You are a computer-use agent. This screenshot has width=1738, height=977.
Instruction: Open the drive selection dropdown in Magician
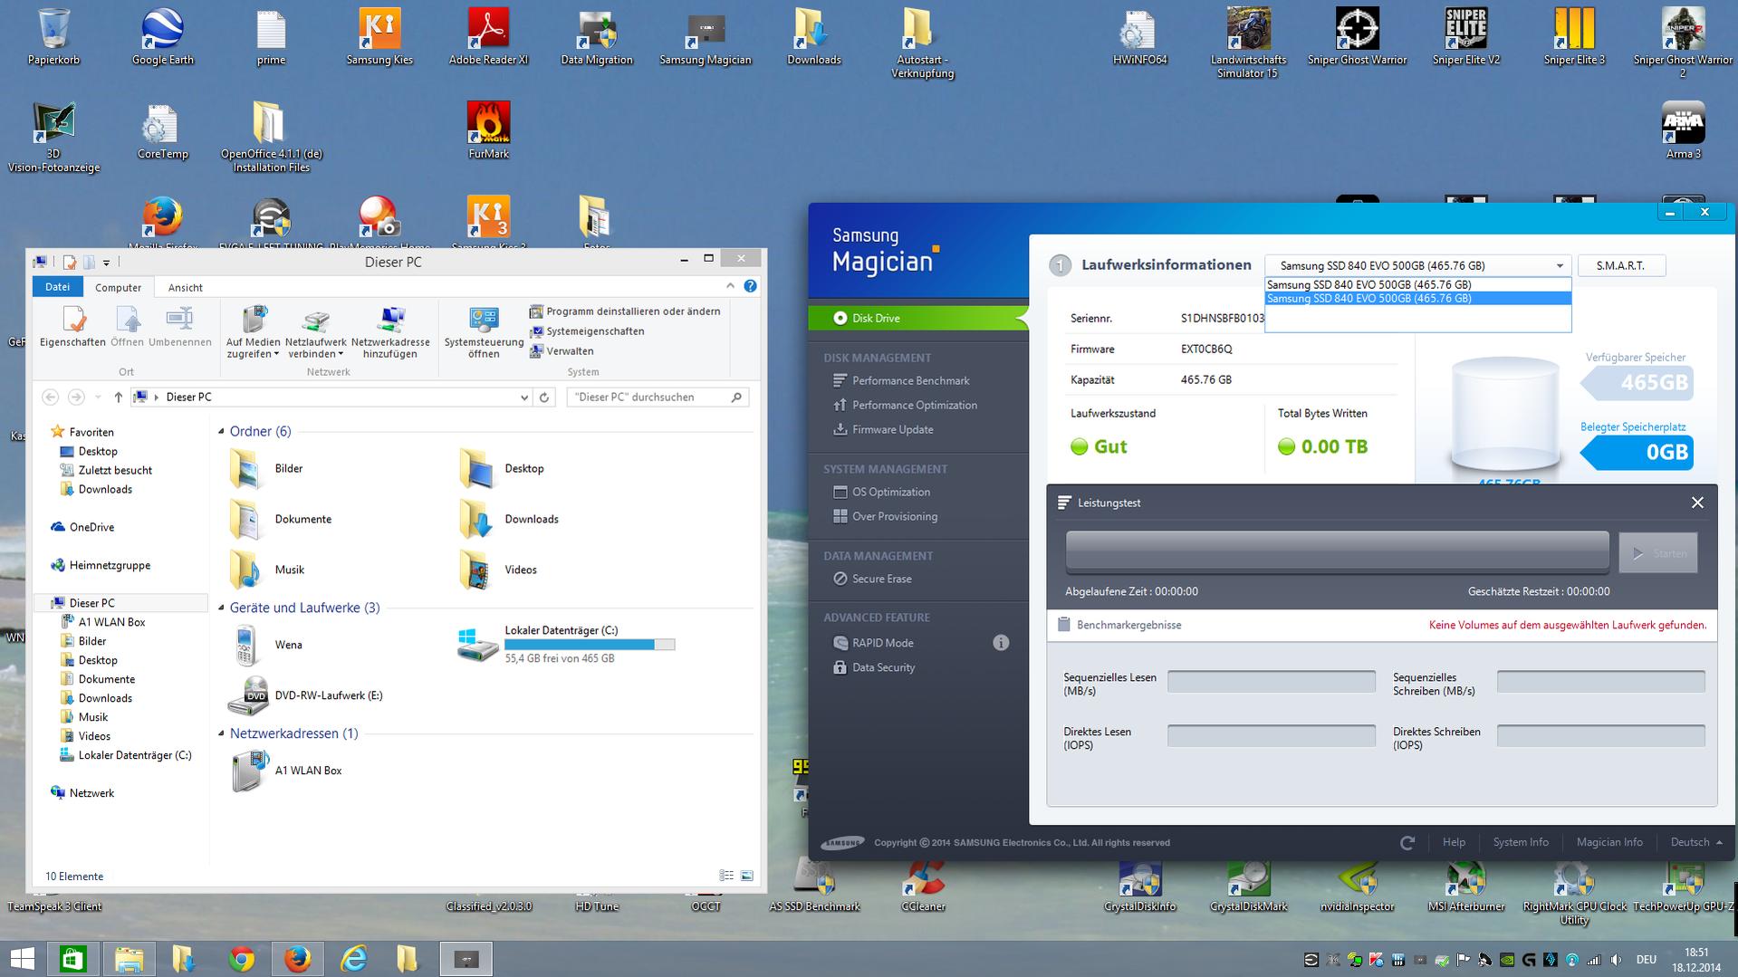point(1560,265)
